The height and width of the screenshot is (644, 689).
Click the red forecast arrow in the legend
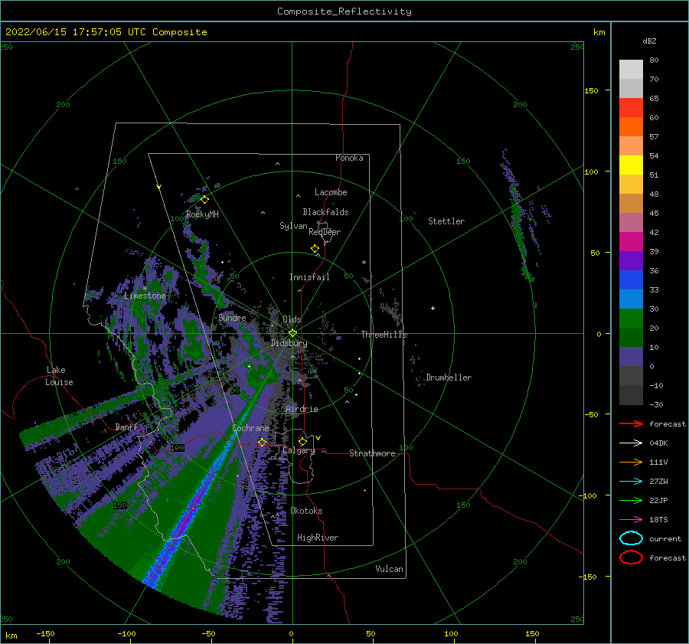coord(631,423)
